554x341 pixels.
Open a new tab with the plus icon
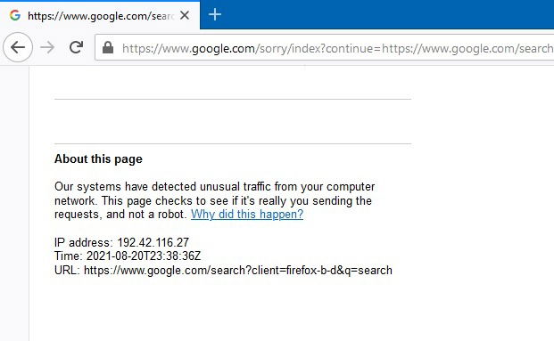click(215, 14)
